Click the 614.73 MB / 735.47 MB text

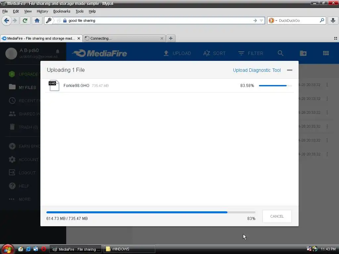tap(67, 219)
